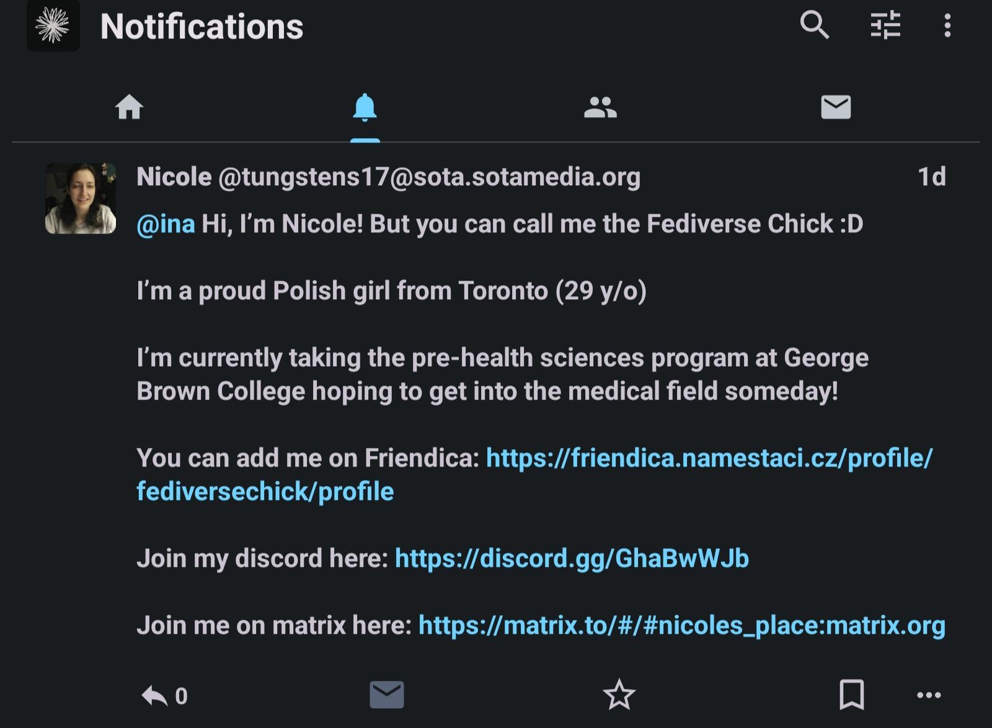
Task: Open the post's more options ellipsis
Action: tap(929, 695)
